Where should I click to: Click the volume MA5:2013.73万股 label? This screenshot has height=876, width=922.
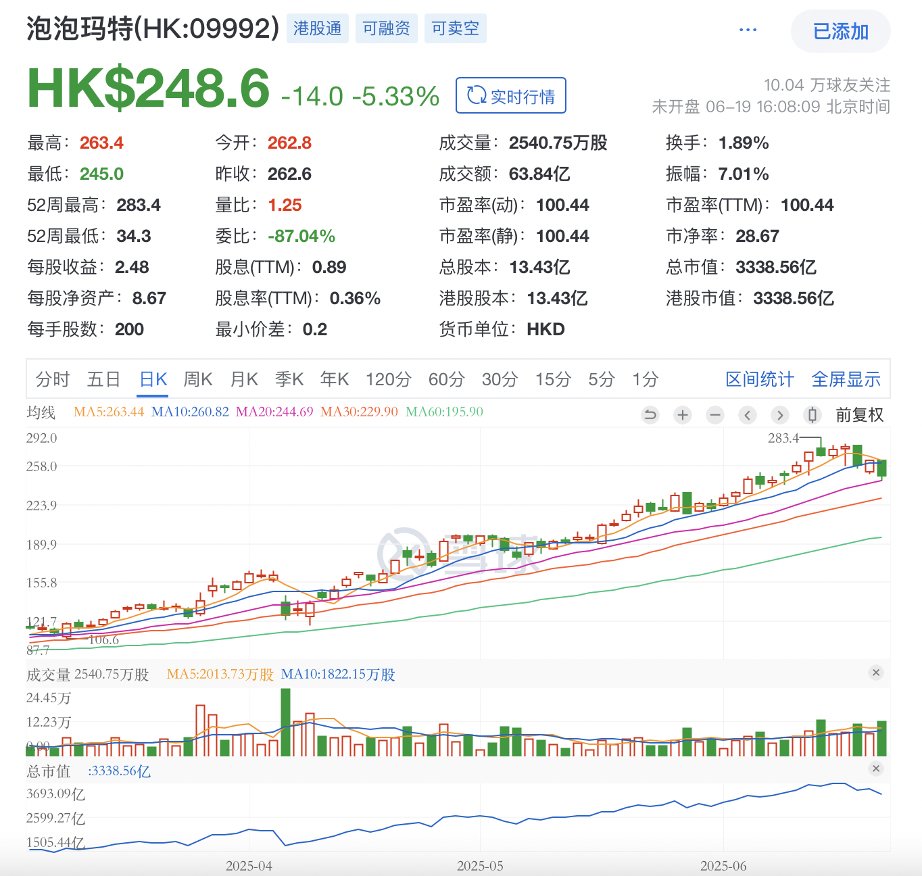tap(220, 675)
